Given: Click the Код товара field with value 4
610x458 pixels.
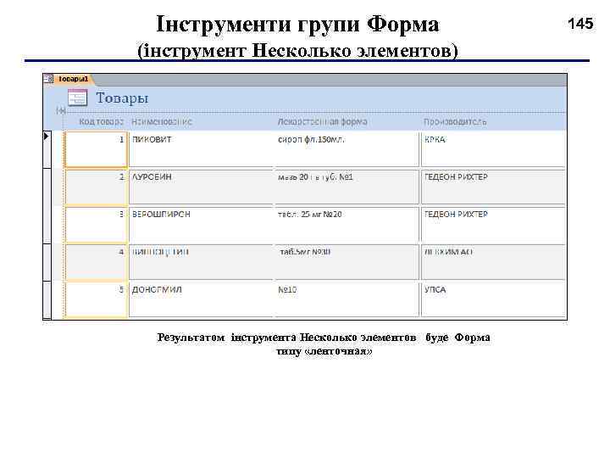Looking at the screenshot, I should (x=96, y=262).
